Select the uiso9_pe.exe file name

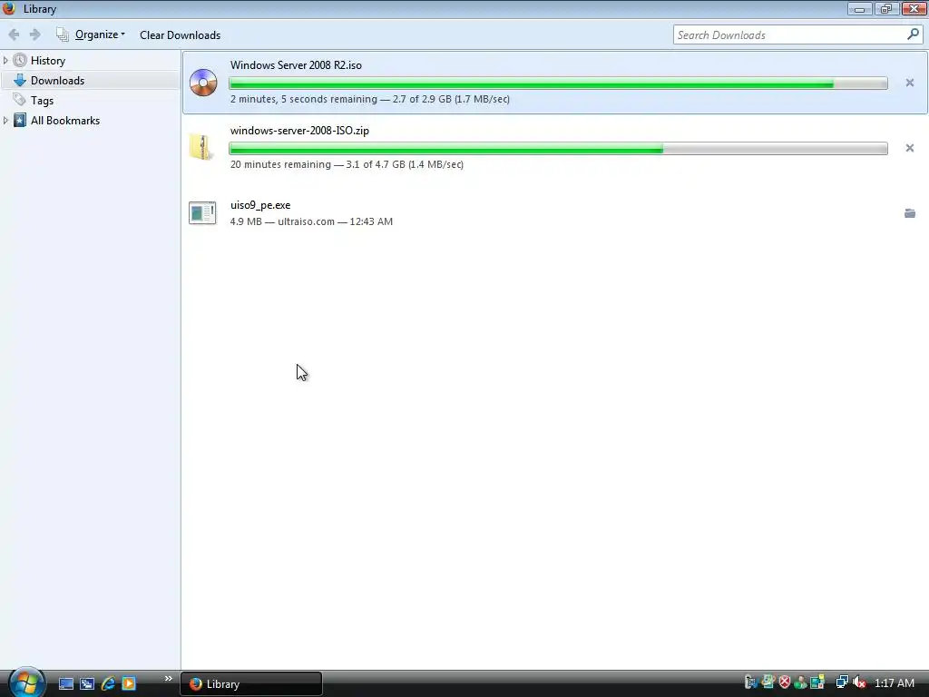pos(260,205)
